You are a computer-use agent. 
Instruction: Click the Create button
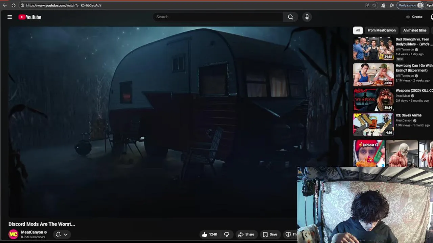click(x=414, y=17)
